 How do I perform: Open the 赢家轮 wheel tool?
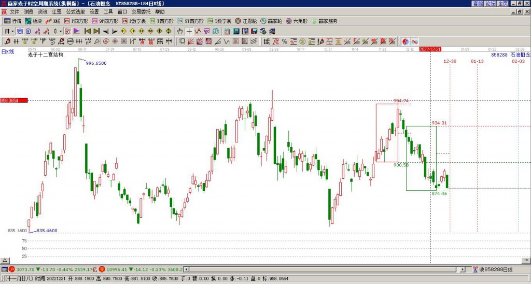pyautogui.click(x=271, y=21)
